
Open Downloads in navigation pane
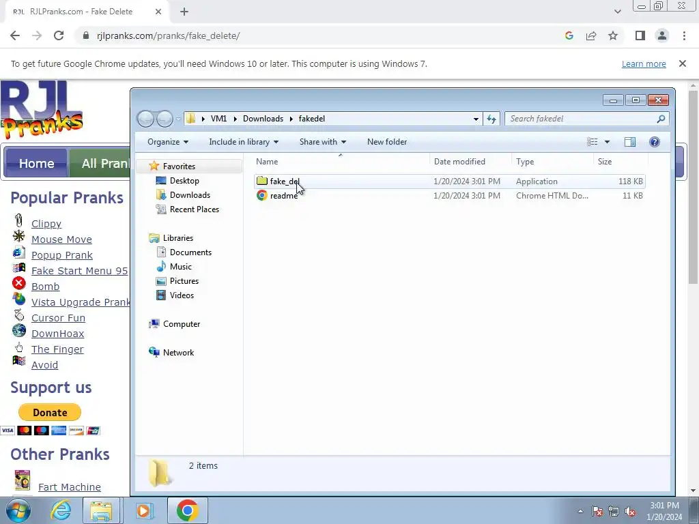tap(190, 194)
